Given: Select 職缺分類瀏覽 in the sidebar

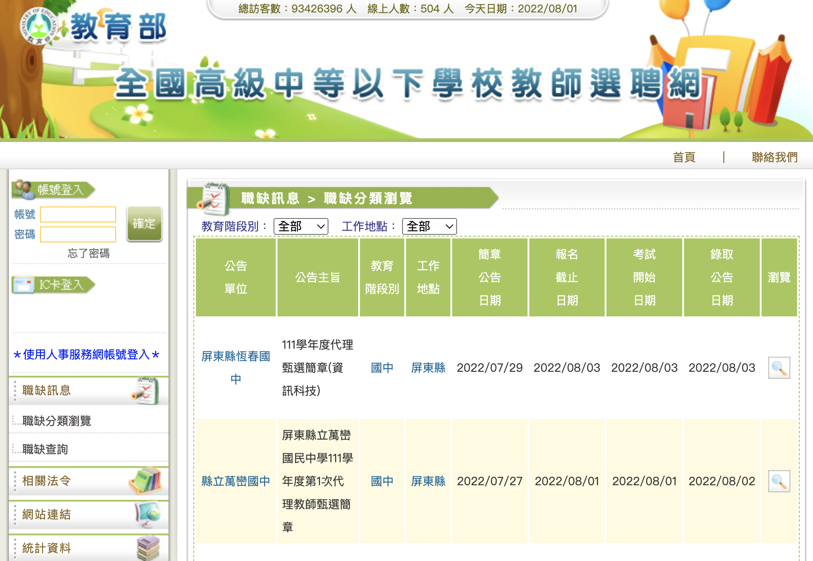Looking at the screenshot, I should point(57,421).
